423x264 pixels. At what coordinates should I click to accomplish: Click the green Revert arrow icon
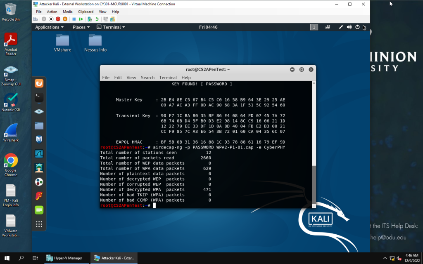pos(97,19)
